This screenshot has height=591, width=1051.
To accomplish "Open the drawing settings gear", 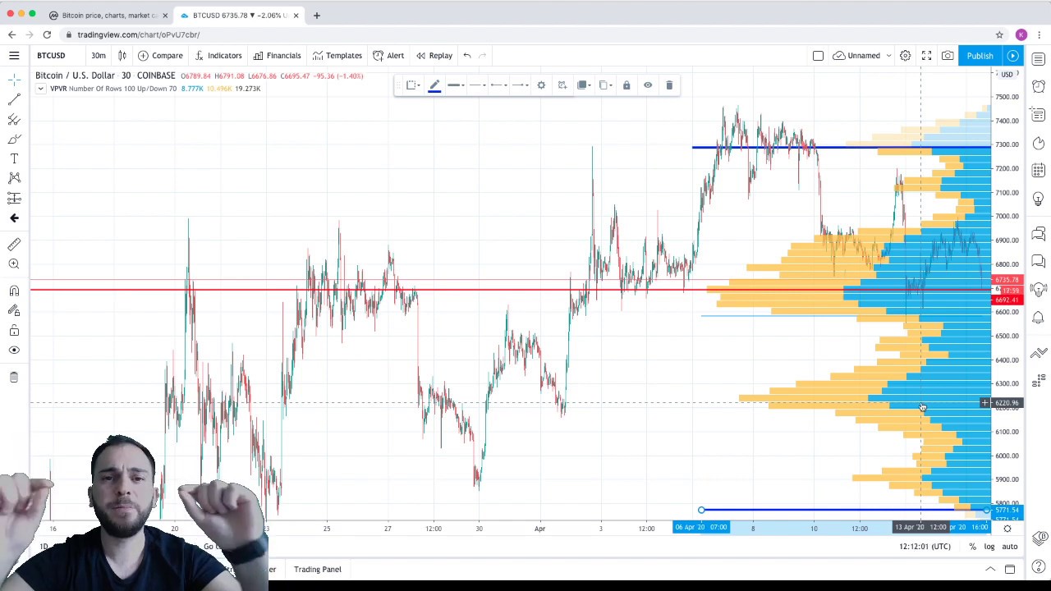I will click(541, 85).
